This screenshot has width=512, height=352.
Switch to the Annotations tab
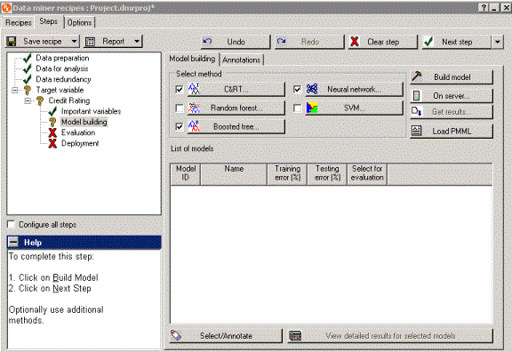[241, 60]
